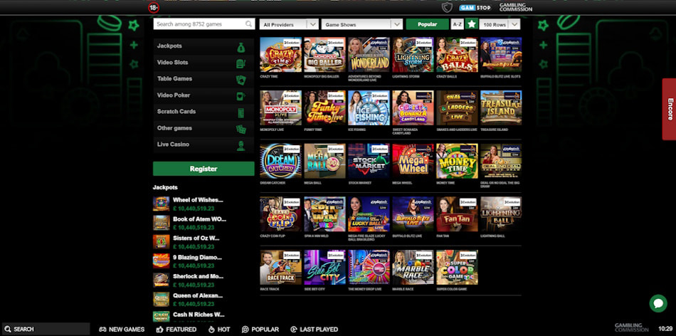Click the Gambling Commission logo in top bar

click(x=516, y=7)
